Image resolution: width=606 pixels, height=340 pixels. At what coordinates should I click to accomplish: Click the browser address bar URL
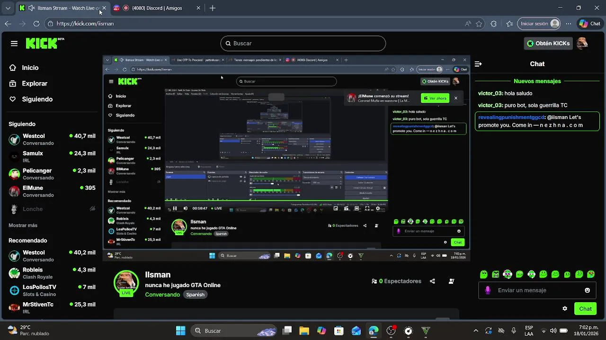coord(85,24)
